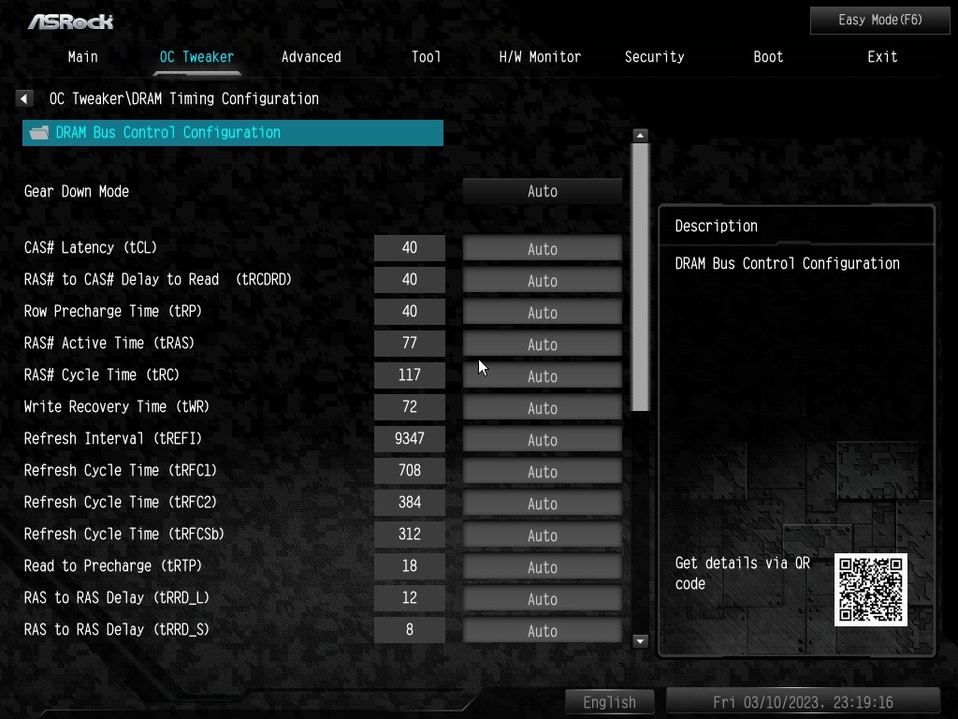Click the date and time display
The width and height of the screenshot is (958, 719).
point(803,702)
